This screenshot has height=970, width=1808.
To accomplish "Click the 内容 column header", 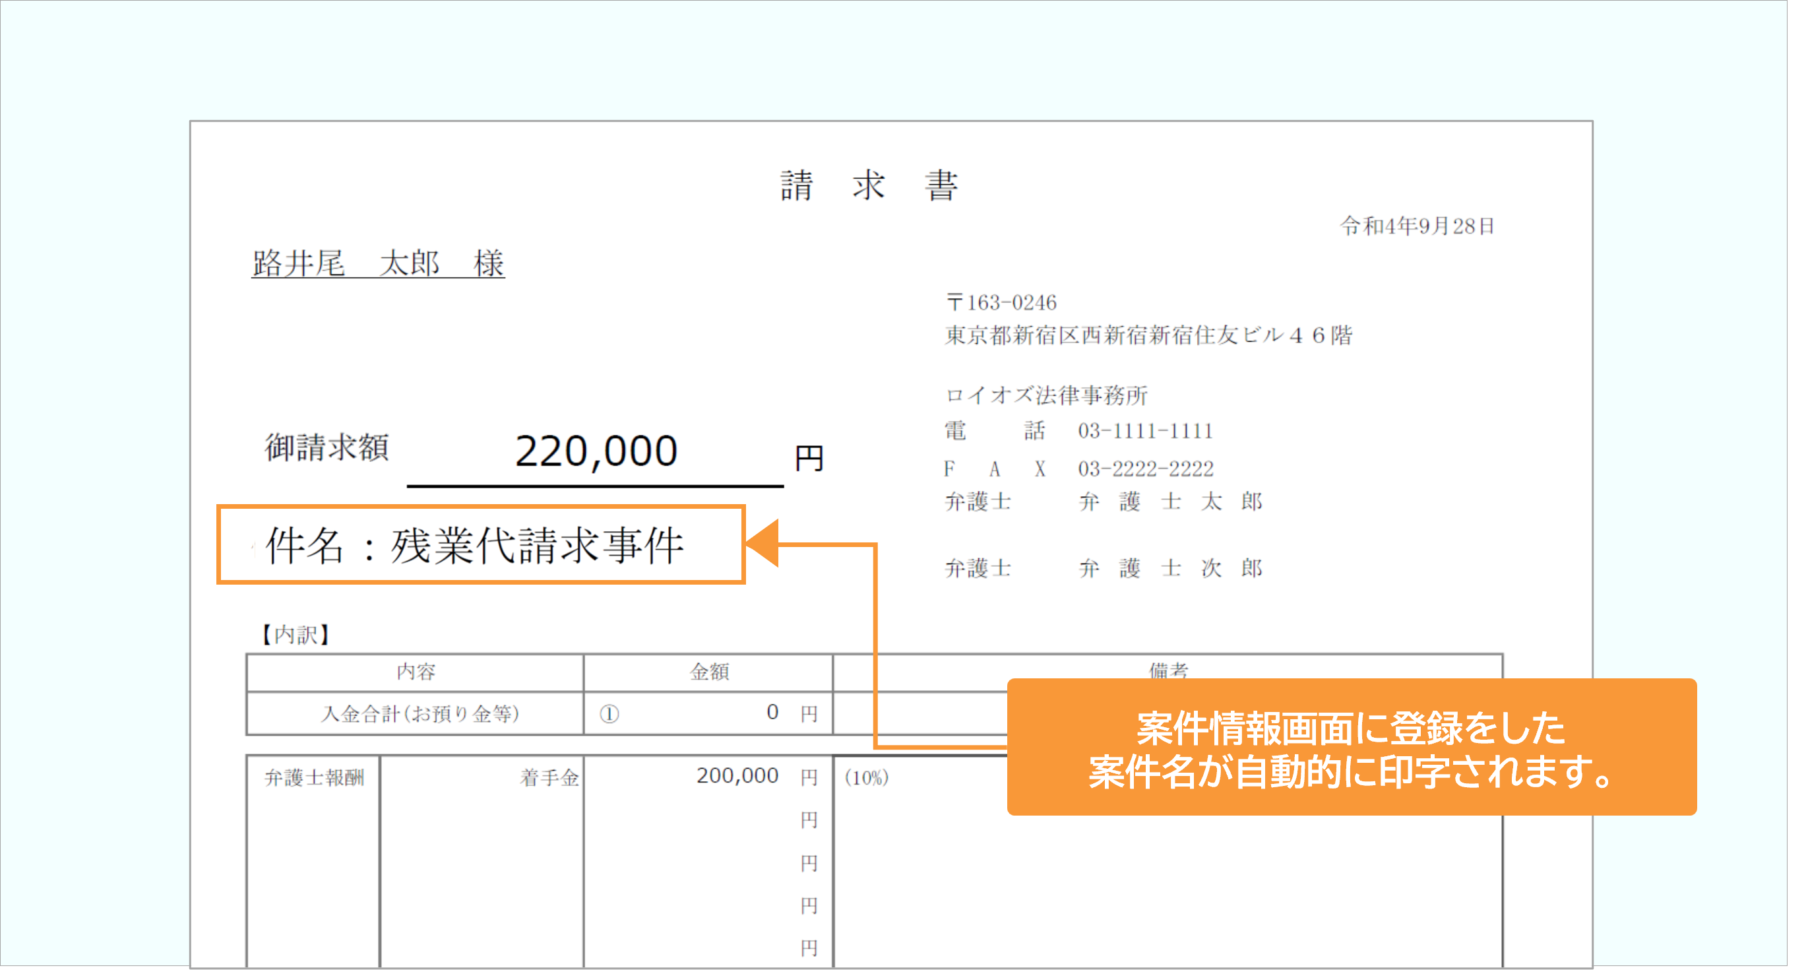I will click(416, 672).
